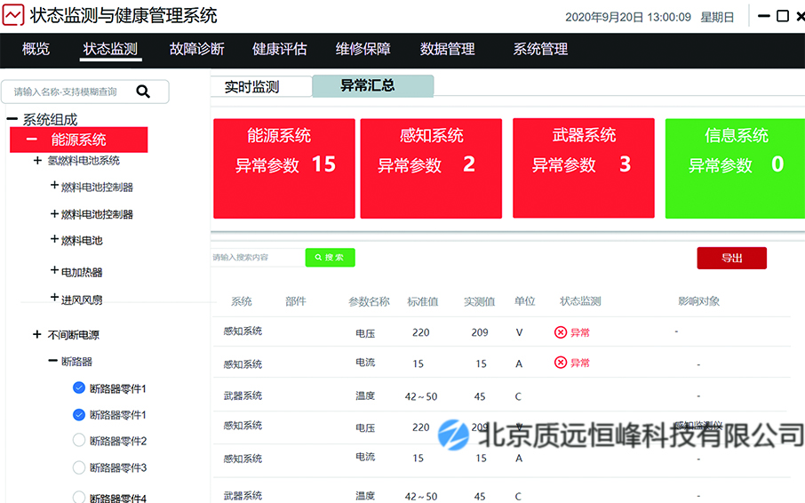Open the 状态监测 menu

110,49
